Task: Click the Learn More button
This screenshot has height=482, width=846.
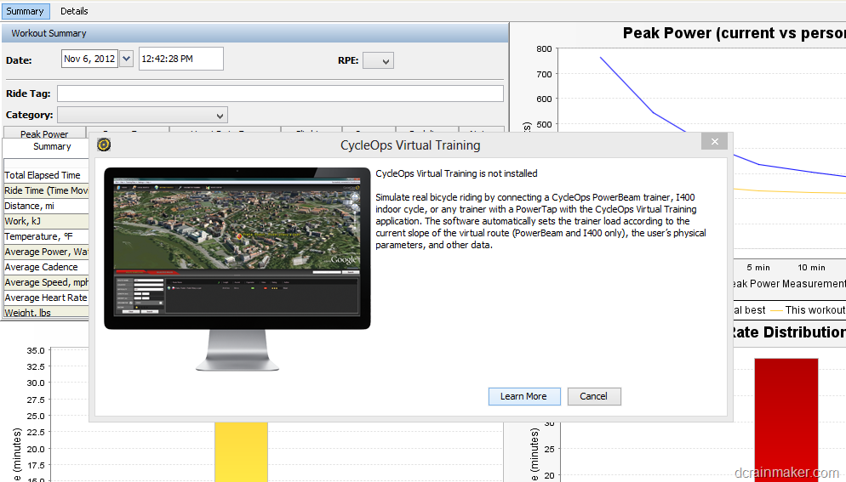Action: tap(524, 396)
